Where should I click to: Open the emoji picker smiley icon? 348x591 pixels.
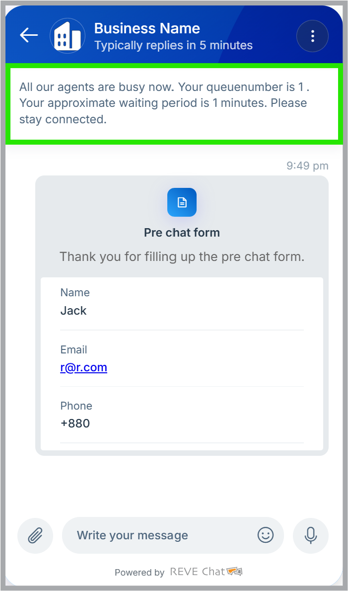[x=266, y=535]
